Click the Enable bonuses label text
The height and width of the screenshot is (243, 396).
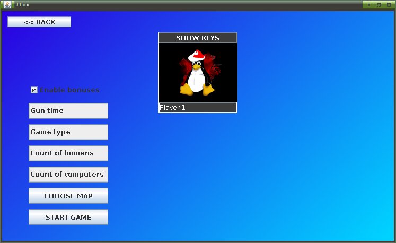[69, 90]
